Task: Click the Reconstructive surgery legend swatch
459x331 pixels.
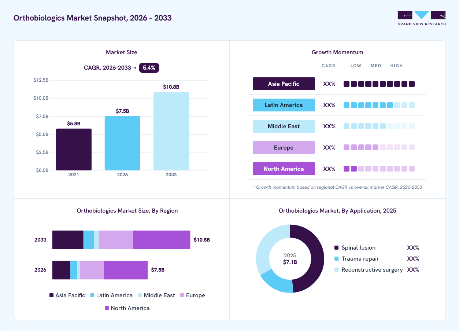Action: 337,270
